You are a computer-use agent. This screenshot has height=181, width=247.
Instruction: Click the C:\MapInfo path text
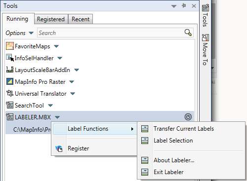click(x=32, y=130)
